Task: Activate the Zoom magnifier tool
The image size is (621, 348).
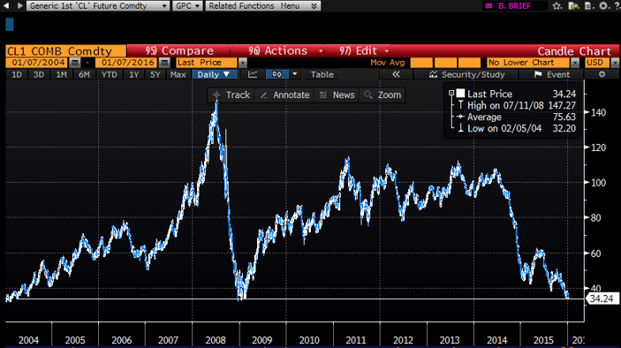Action: (x=382, y=95)
